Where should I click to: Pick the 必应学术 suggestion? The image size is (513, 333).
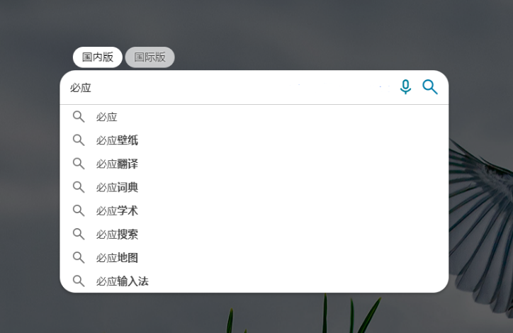pos(254,210)
